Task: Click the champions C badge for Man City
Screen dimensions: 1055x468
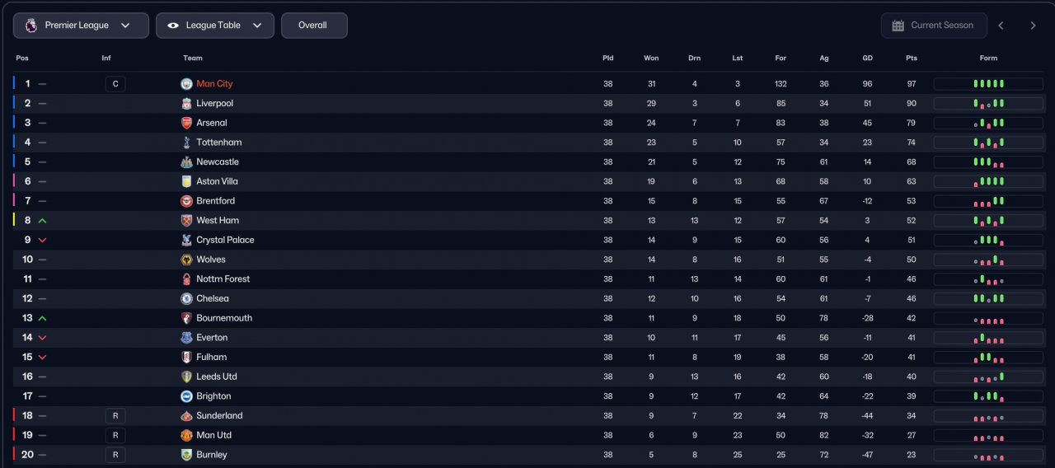Action: (115, 84)
